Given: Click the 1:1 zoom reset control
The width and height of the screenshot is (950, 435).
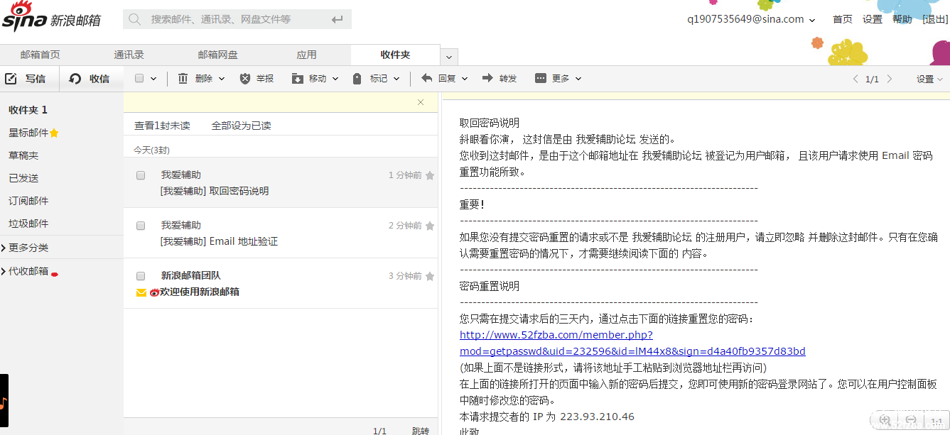Looking at the screenshot, I should tap(936, 422).
